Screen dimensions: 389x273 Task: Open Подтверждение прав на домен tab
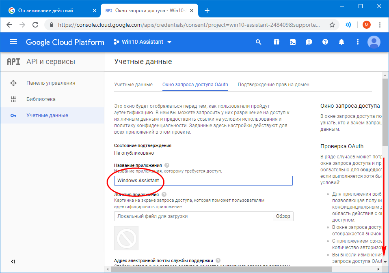point(274,85)
